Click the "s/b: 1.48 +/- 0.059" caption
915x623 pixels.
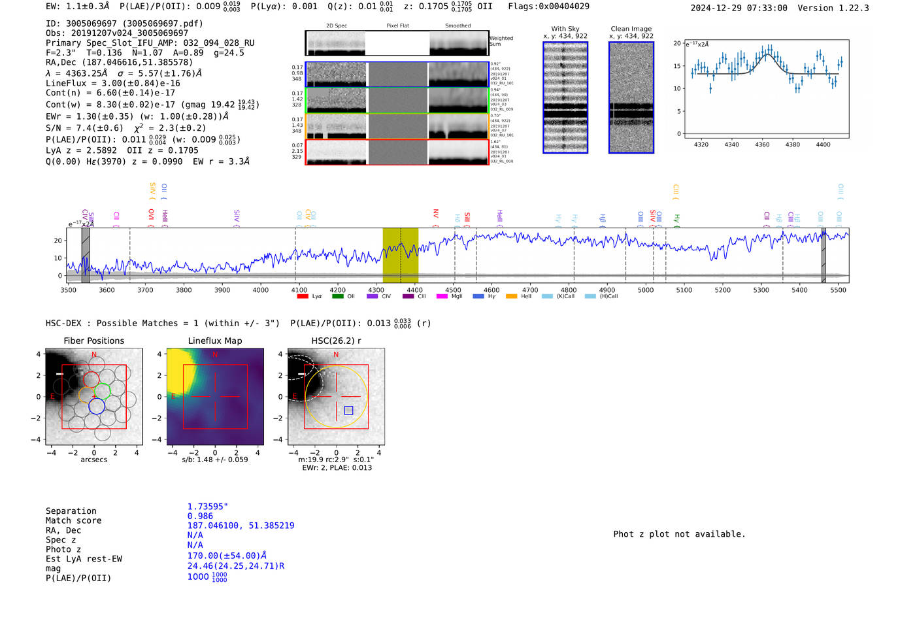[215, 460]
